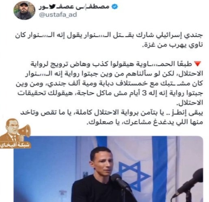Click the megaphone caricature watermark logo

(15, 131)
